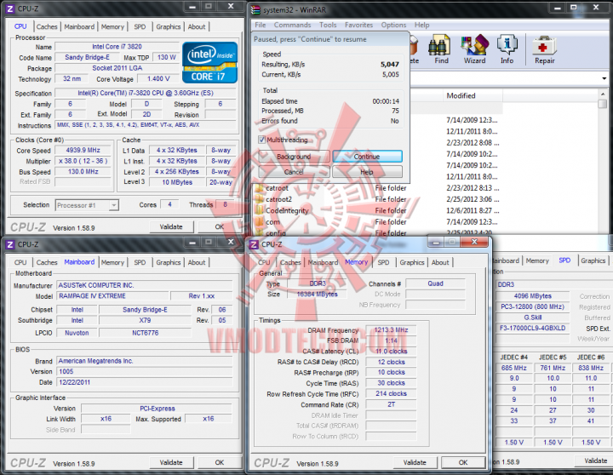Launch the Repair archive tool
The image size is (613, 475).
coord(544,45)
